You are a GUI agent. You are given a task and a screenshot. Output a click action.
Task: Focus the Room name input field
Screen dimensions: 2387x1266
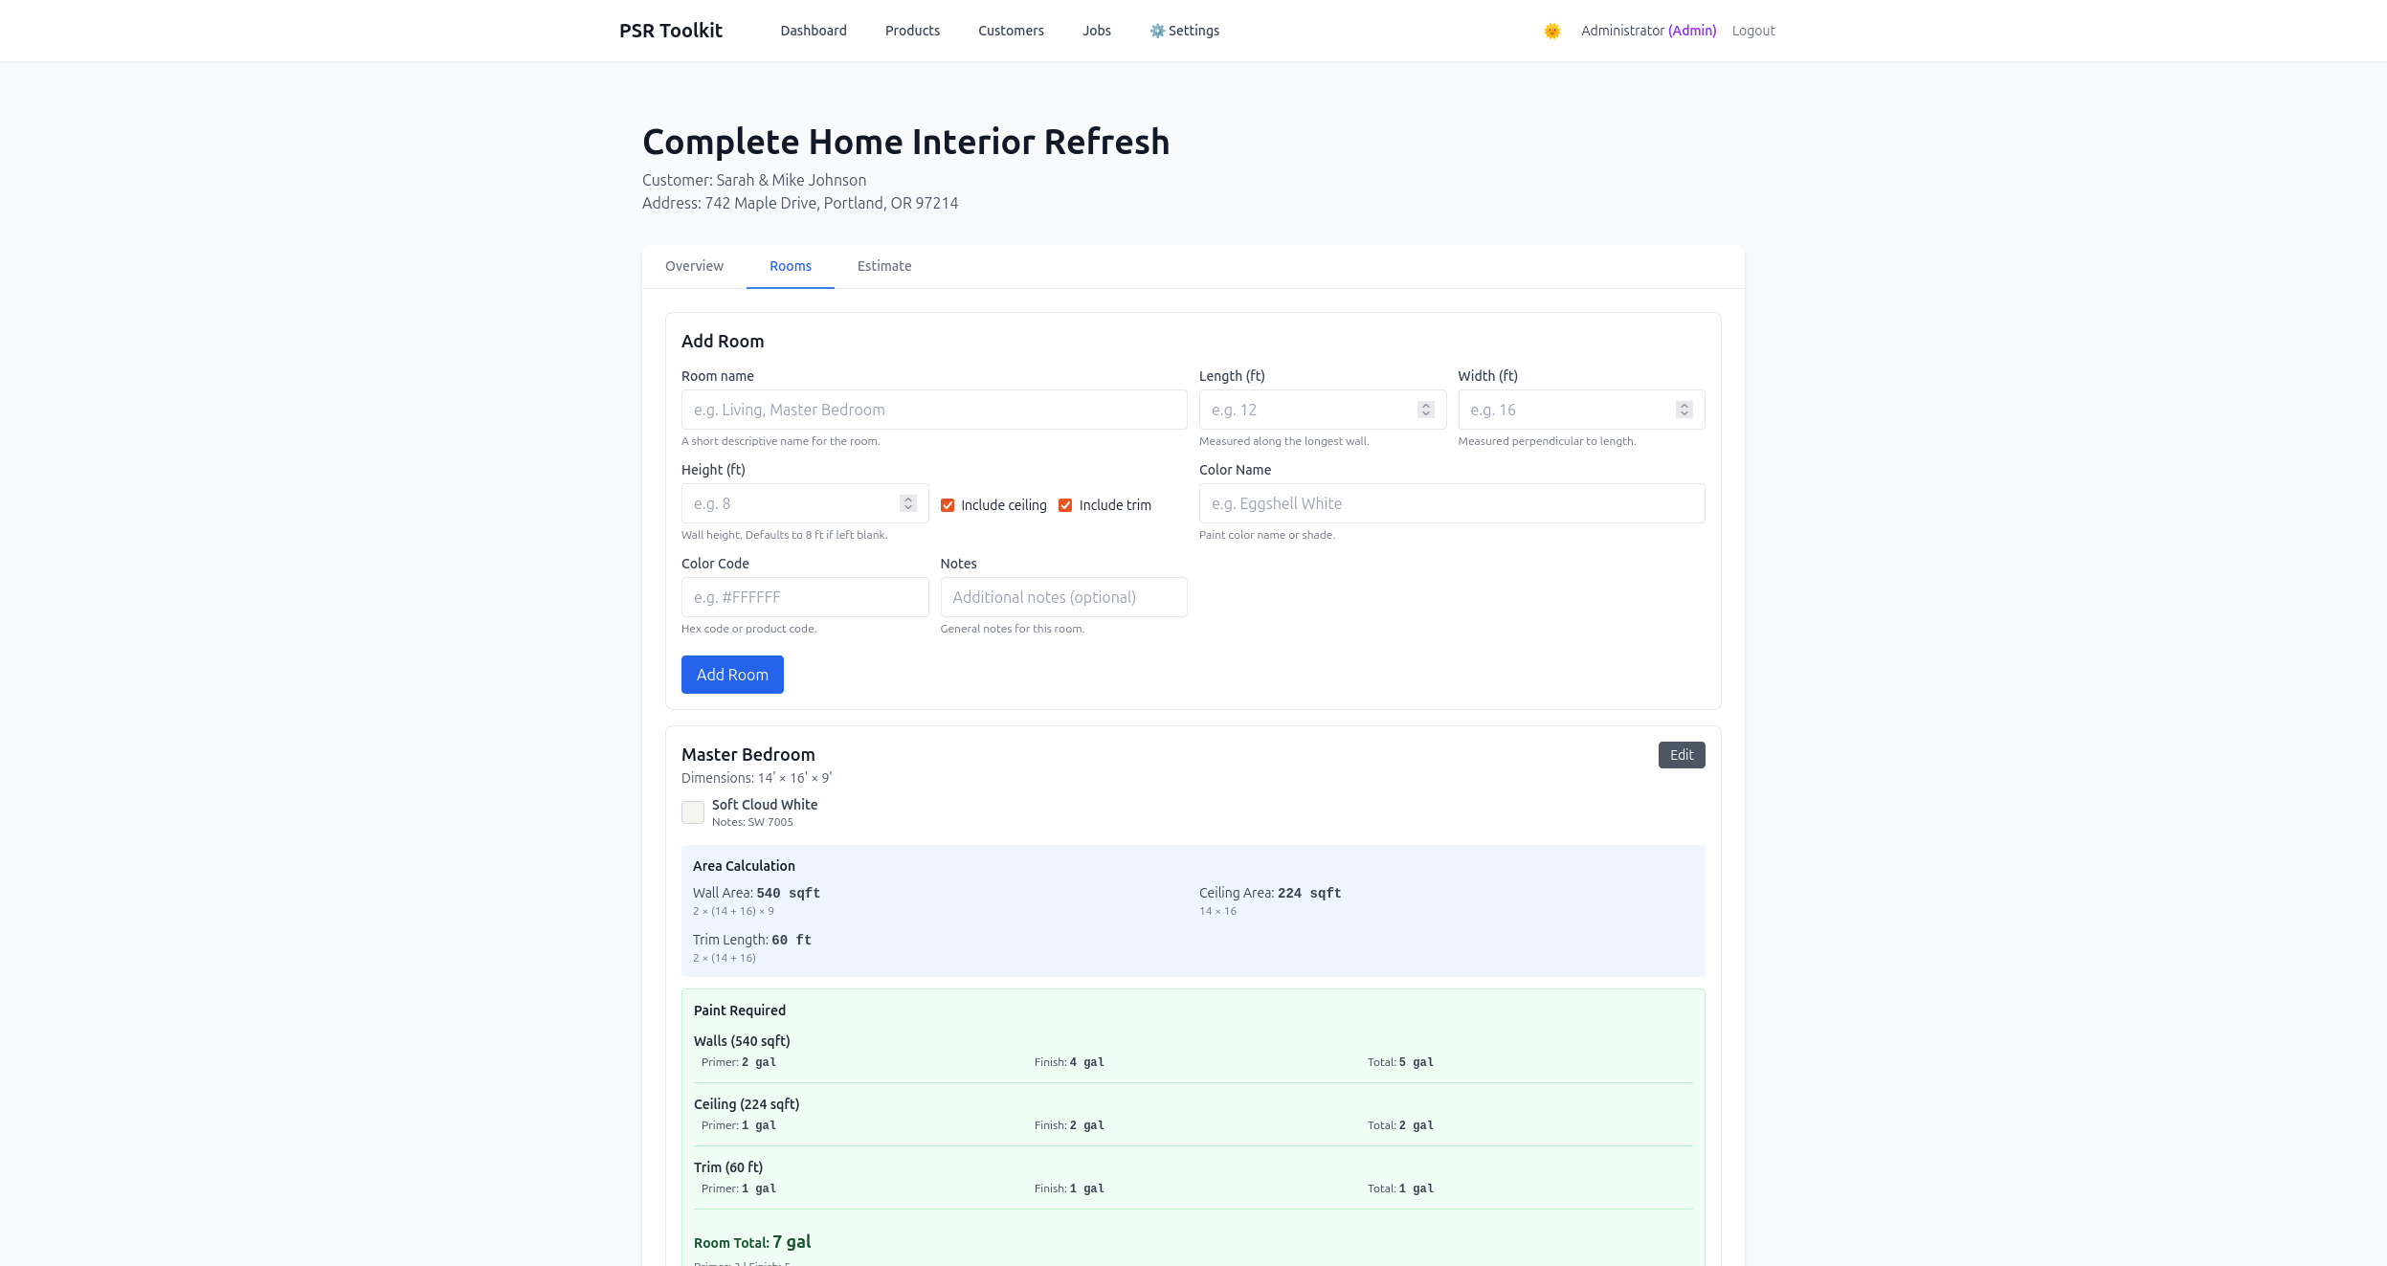coord(934,410)
